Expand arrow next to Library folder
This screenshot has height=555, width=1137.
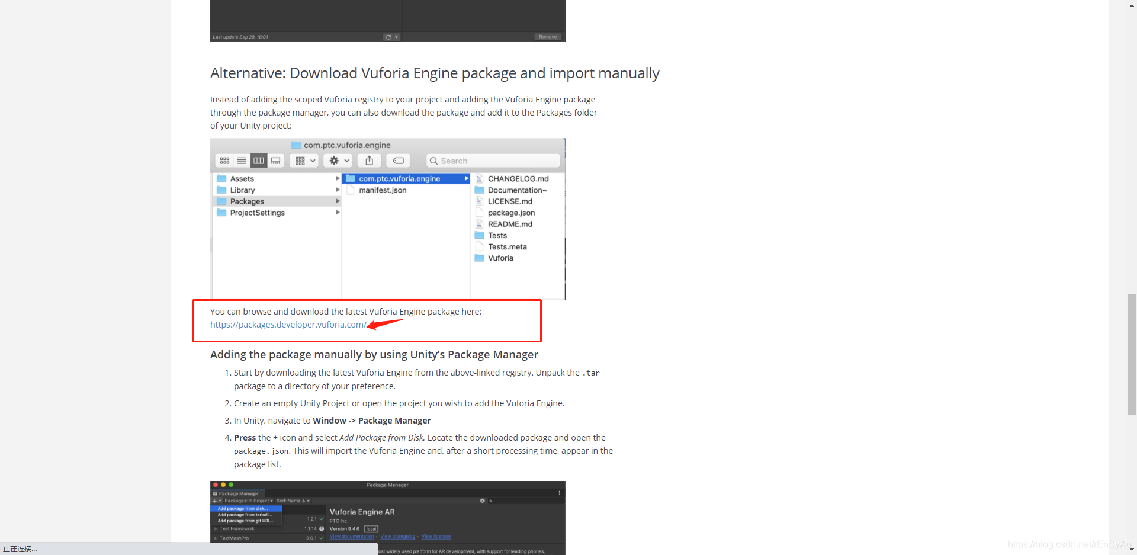[x=338, y=190]
